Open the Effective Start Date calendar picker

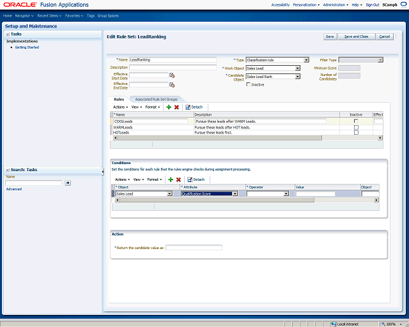(172, 75)
